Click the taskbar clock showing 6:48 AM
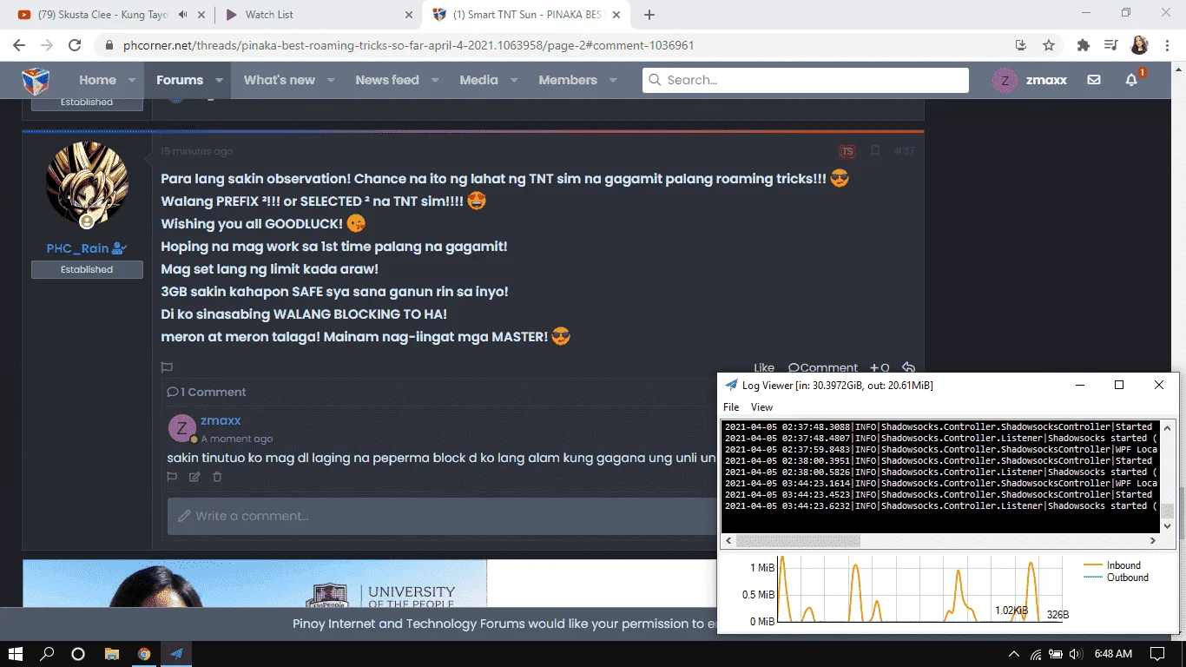The width and height of the screenshot is (1186, 667). (x=1113, y=654)
